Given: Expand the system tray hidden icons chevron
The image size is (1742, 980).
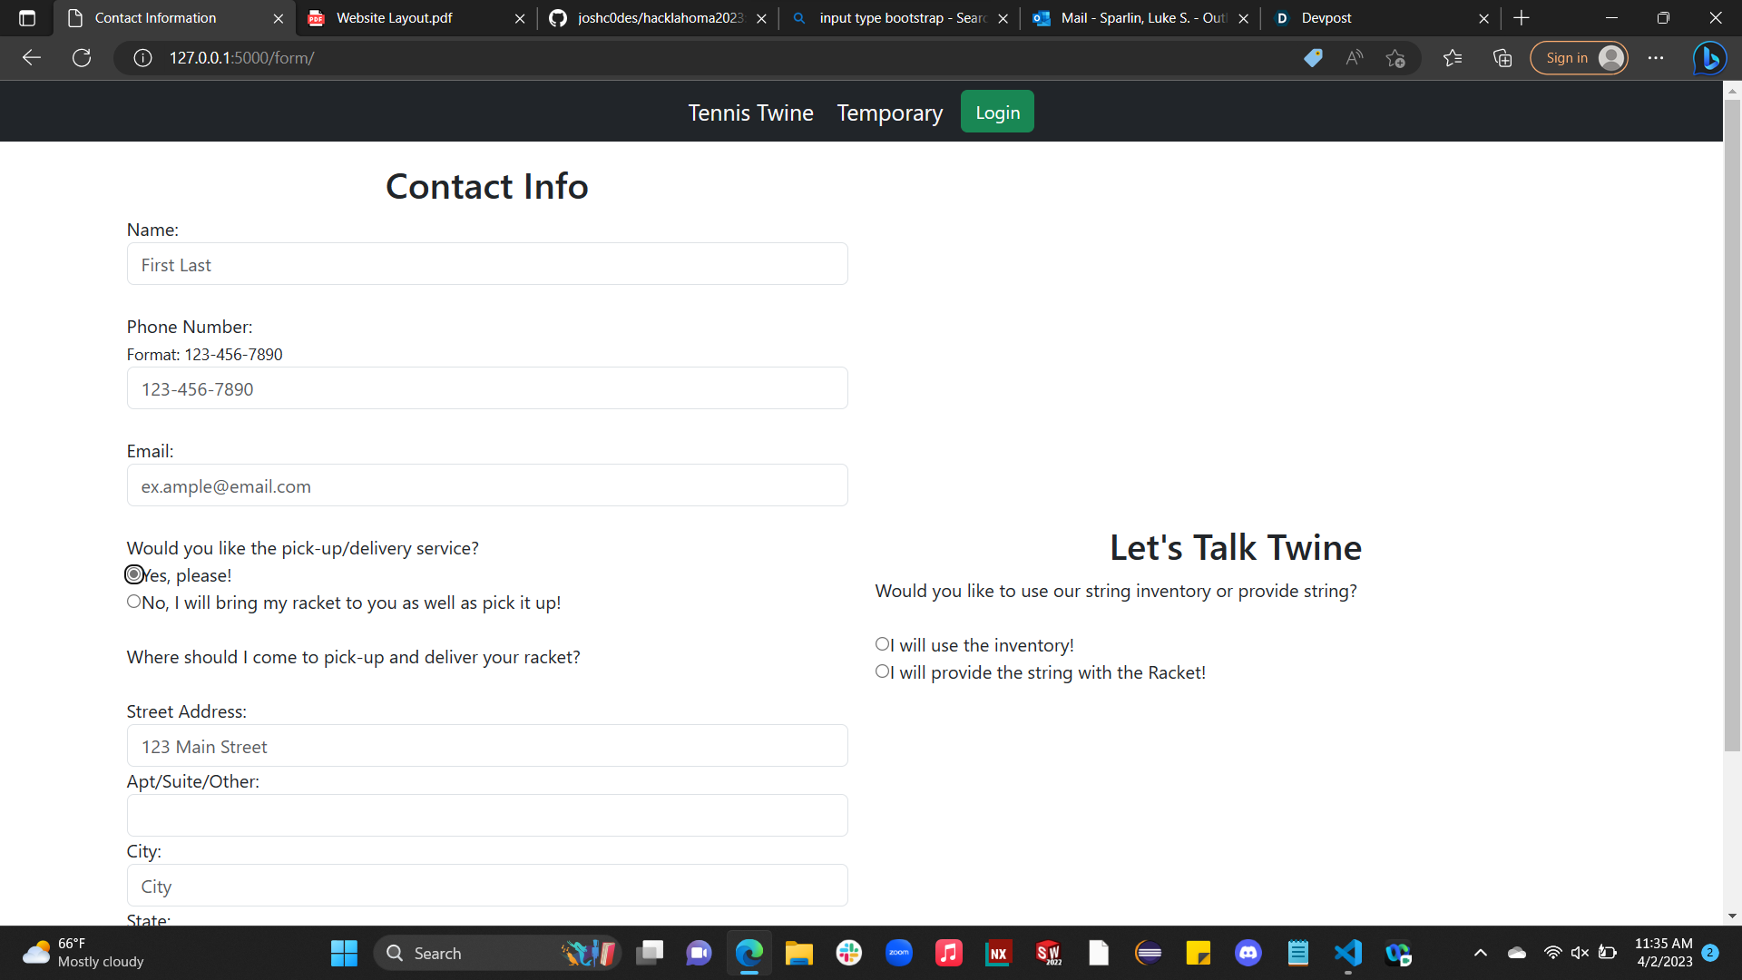Looking at the screenshot, I should point(1480,953).
